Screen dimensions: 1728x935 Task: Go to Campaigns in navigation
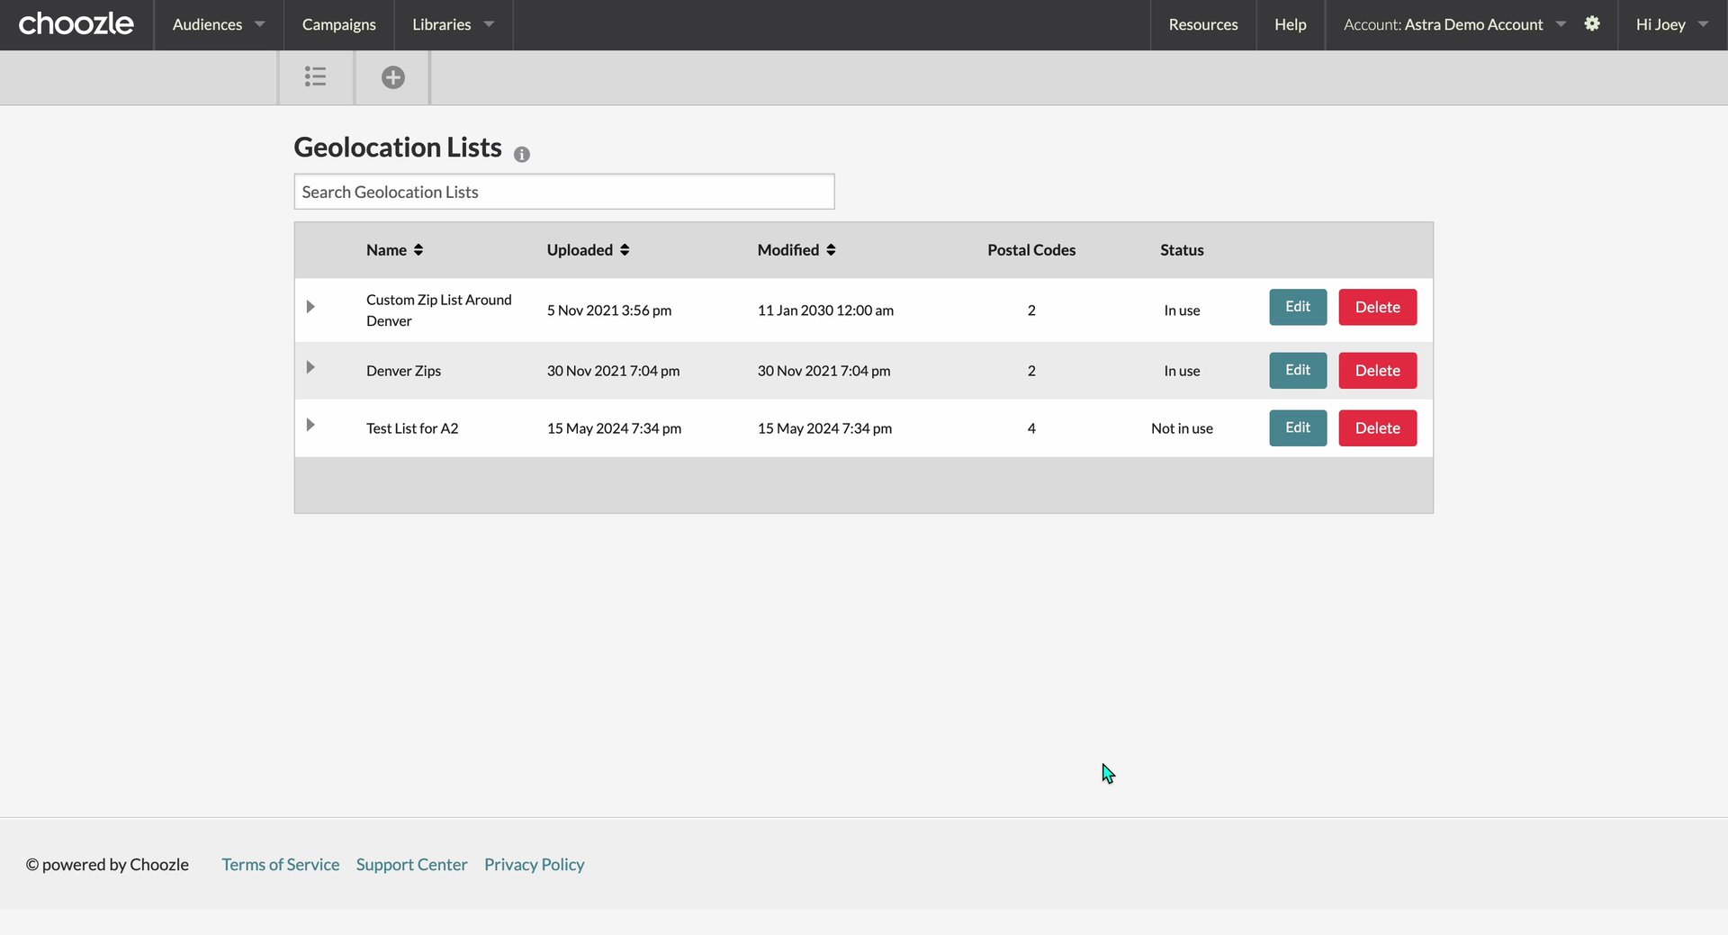coord(338,24)
